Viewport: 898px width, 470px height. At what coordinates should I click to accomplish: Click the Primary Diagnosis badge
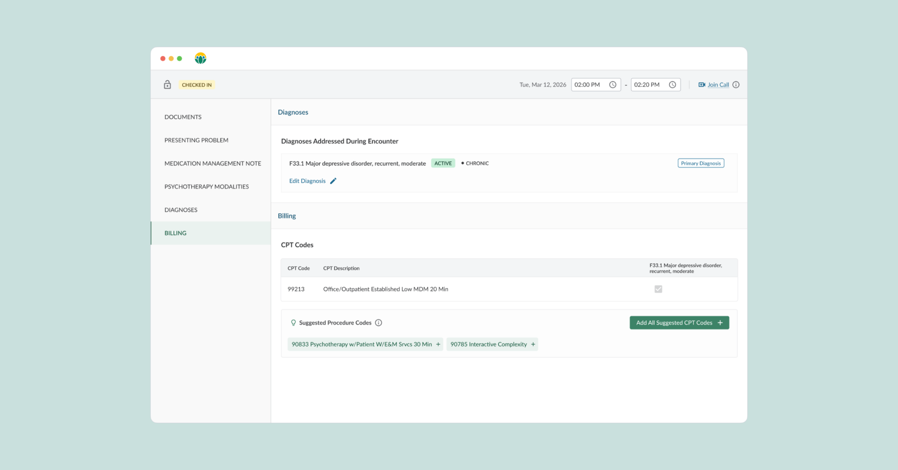click(x=701, y=163)
